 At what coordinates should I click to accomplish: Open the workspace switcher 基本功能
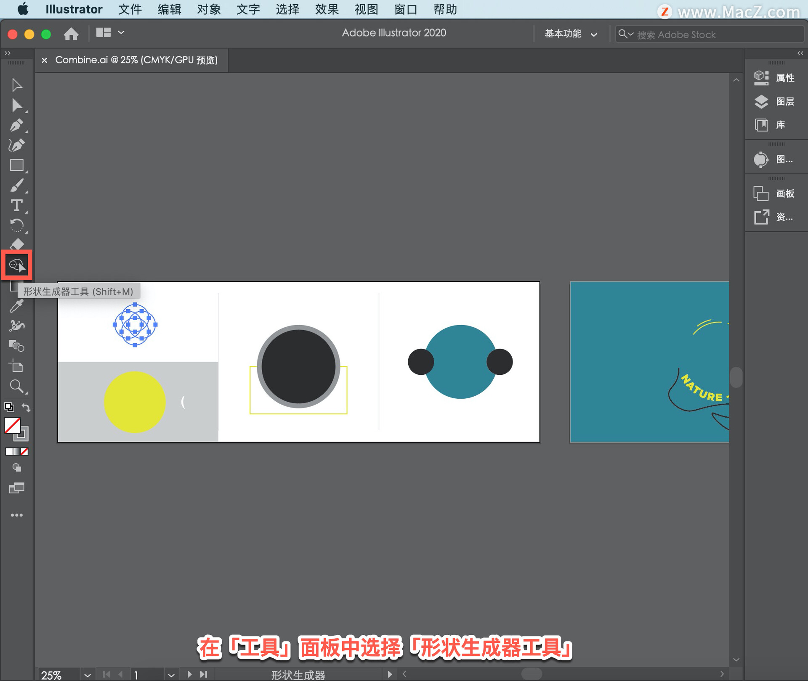(571, 34)
